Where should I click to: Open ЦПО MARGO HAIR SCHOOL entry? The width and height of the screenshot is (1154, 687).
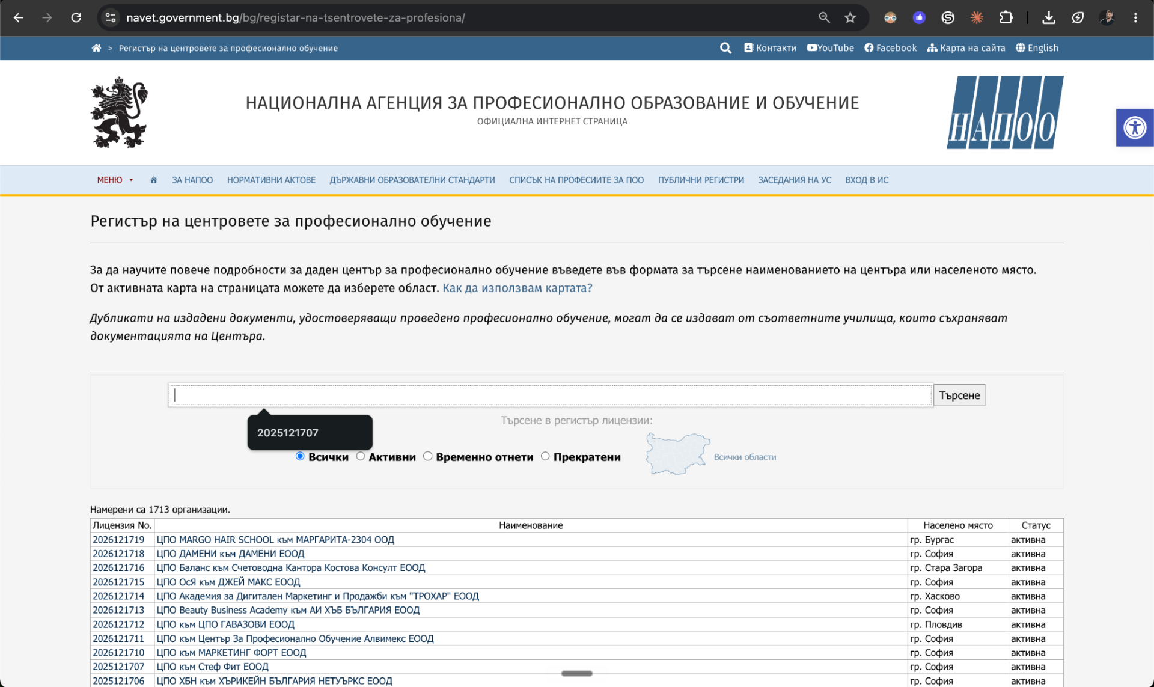[275, 540]
